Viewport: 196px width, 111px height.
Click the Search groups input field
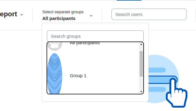(95, 36)
